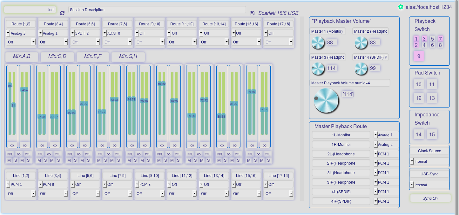This screenshot has width=459, height=215.
Task: Click the 2L-(Headphone button
Action: 341,154
